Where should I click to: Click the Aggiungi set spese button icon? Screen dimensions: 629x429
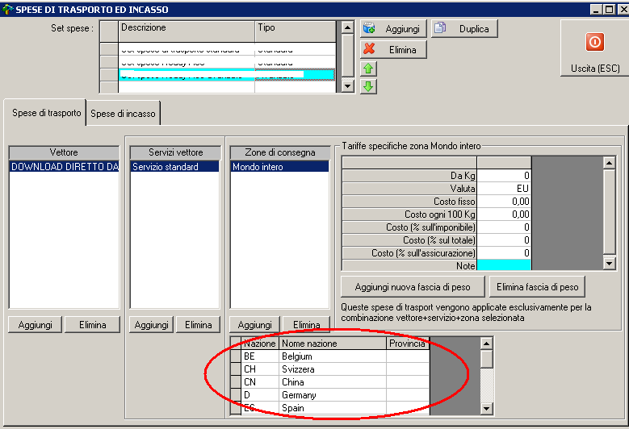[x=369, y=28]
